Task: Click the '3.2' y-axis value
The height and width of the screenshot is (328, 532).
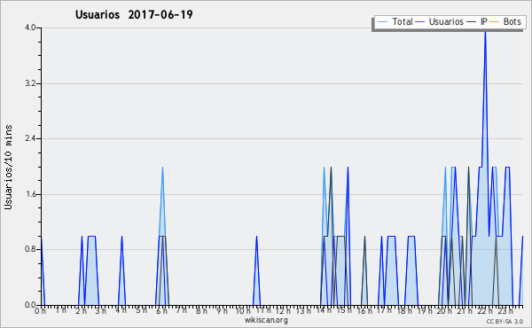Action: (30, 83)
